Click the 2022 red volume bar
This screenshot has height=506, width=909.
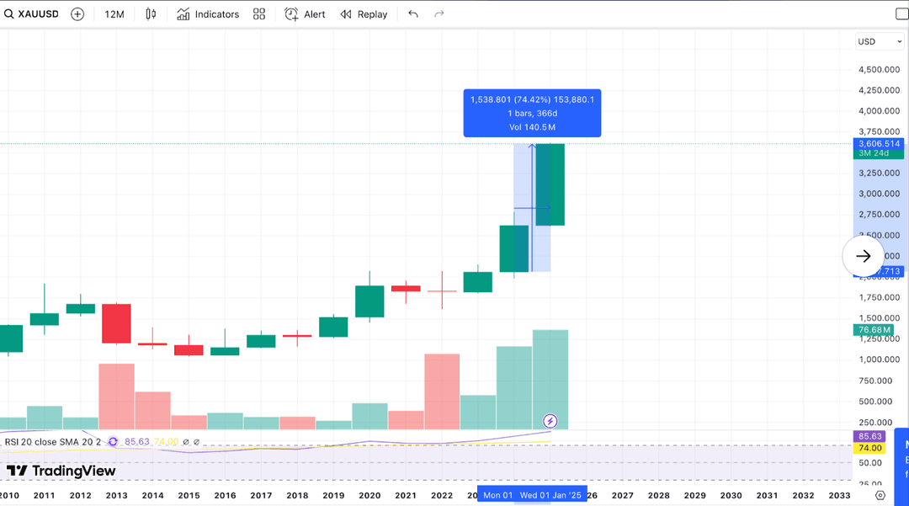click(442, 391)
